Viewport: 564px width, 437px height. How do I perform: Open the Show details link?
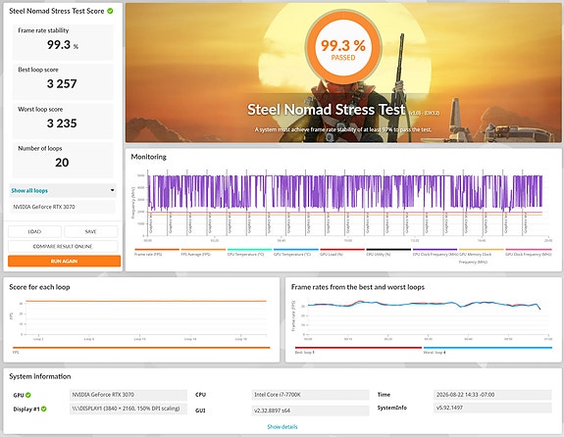282,427
